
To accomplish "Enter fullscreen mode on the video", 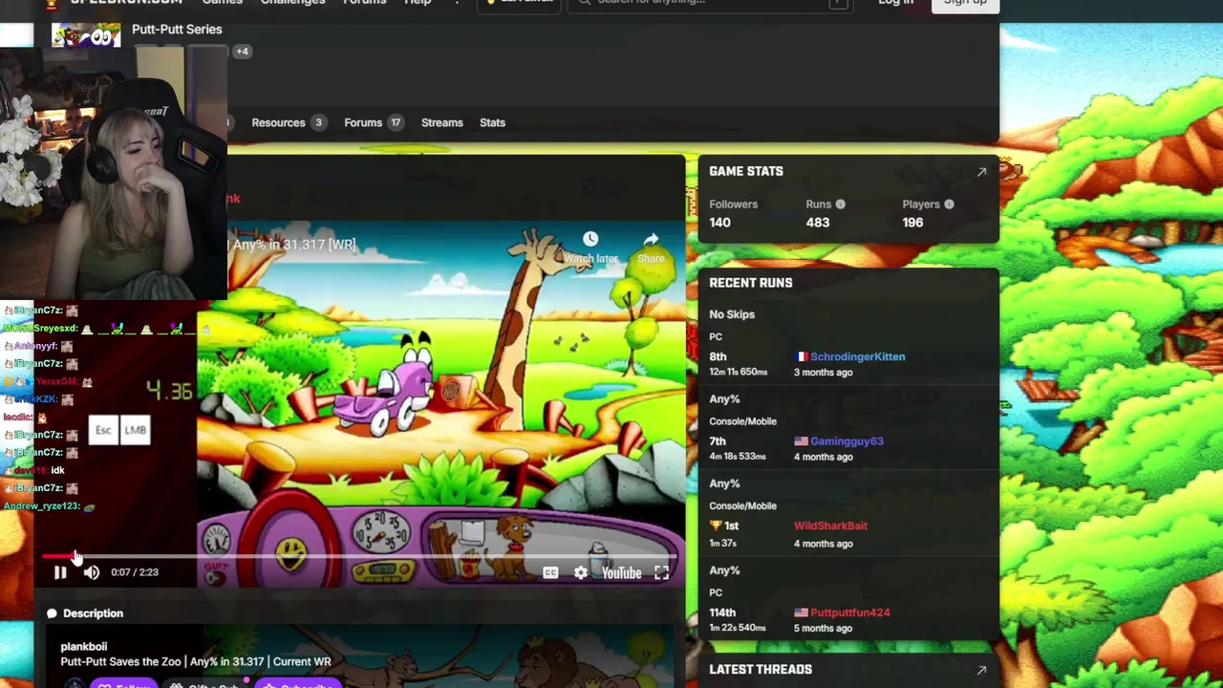I will [661, 572].
